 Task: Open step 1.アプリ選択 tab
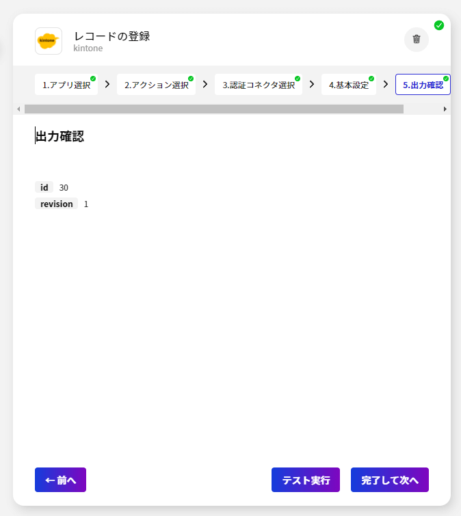pyautogui.click(x=66, y=85)
